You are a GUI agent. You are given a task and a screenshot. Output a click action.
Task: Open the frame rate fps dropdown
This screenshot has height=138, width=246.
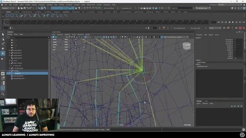point(215,28)
